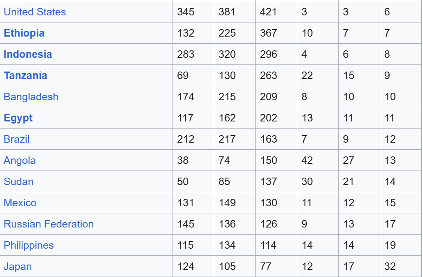This screenshot has height=277, width=423.
Task: Open the Japan link
Action: pos(18,267)
